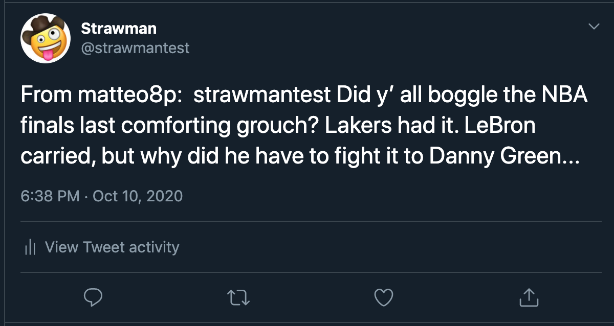Retweet this tweet using the arrows icon
This screenshot has height=326, width=614.
coord(238,296)
